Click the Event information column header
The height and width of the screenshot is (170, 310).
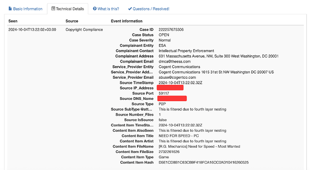[127, 21]
